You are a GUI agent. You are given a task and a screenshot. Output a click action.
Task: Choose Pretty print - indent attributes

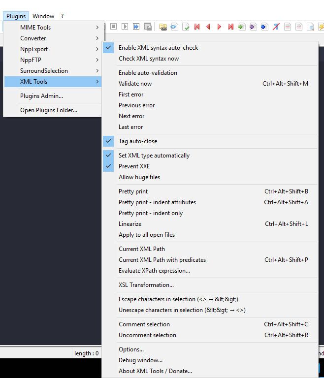click(x=210, y=202)
